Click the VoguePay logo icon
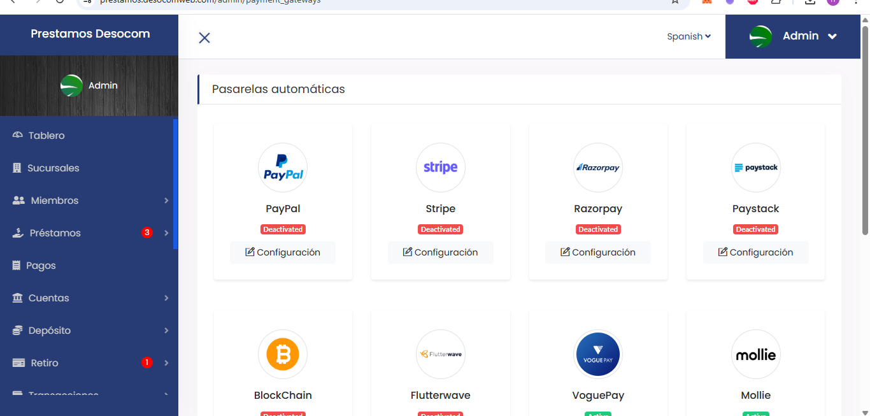 click(598, 354)
